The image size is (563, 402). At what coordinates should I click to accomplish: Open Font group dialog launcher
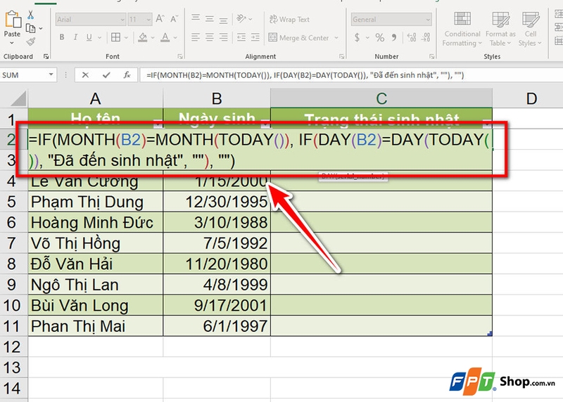(180, 56)
